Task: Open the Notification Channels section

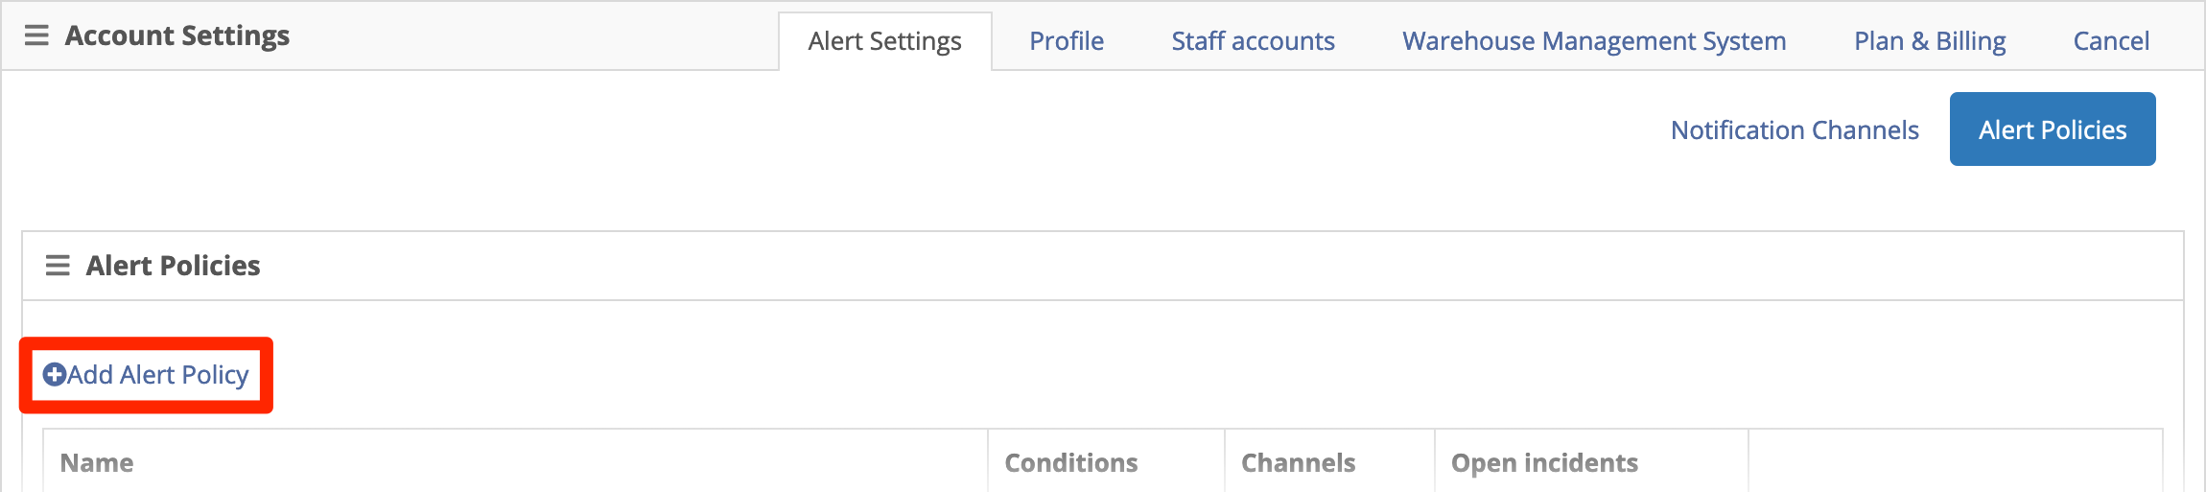Action: pos(1795,129)
